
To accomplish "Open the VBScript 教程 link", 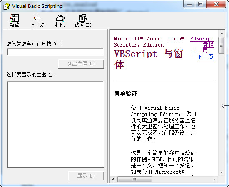I will [x=202, y=42].
